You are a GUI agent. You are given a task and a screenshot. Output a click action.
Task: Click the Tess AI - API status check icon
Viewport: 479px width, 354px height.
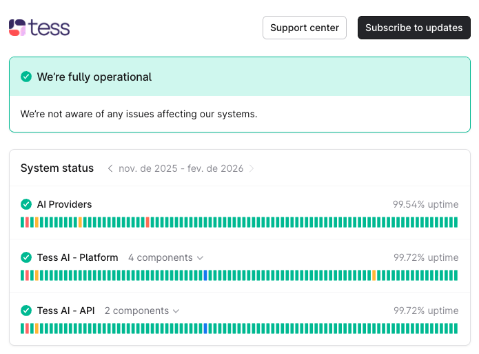click(26, 311)
